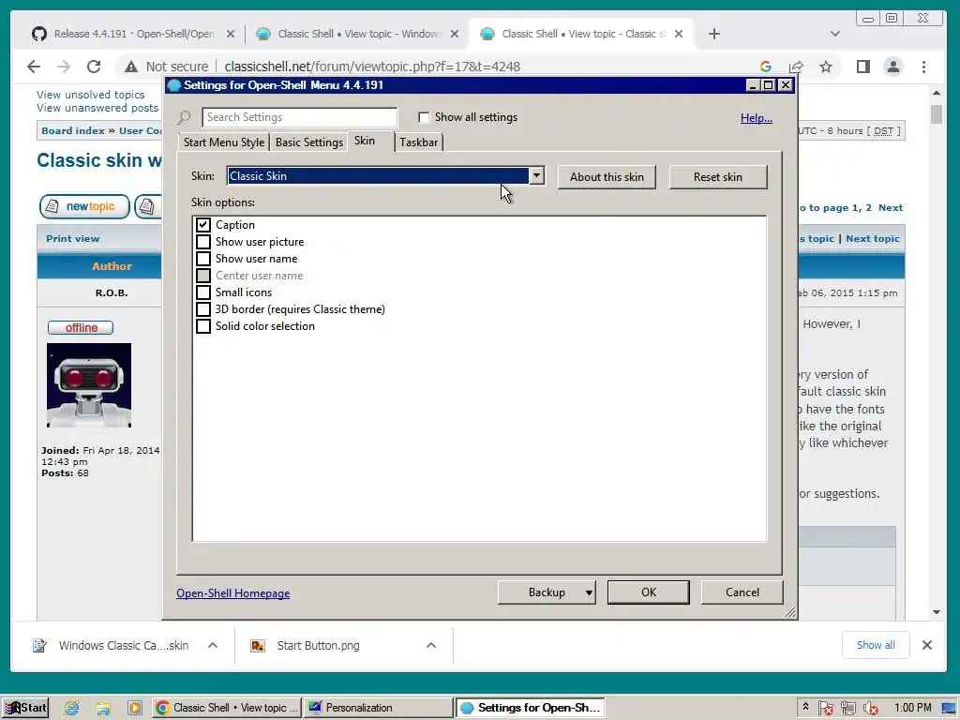Screen dimensions: 960x720
Task: Open a new Chrome tab
Action: (x=713, y=34)
